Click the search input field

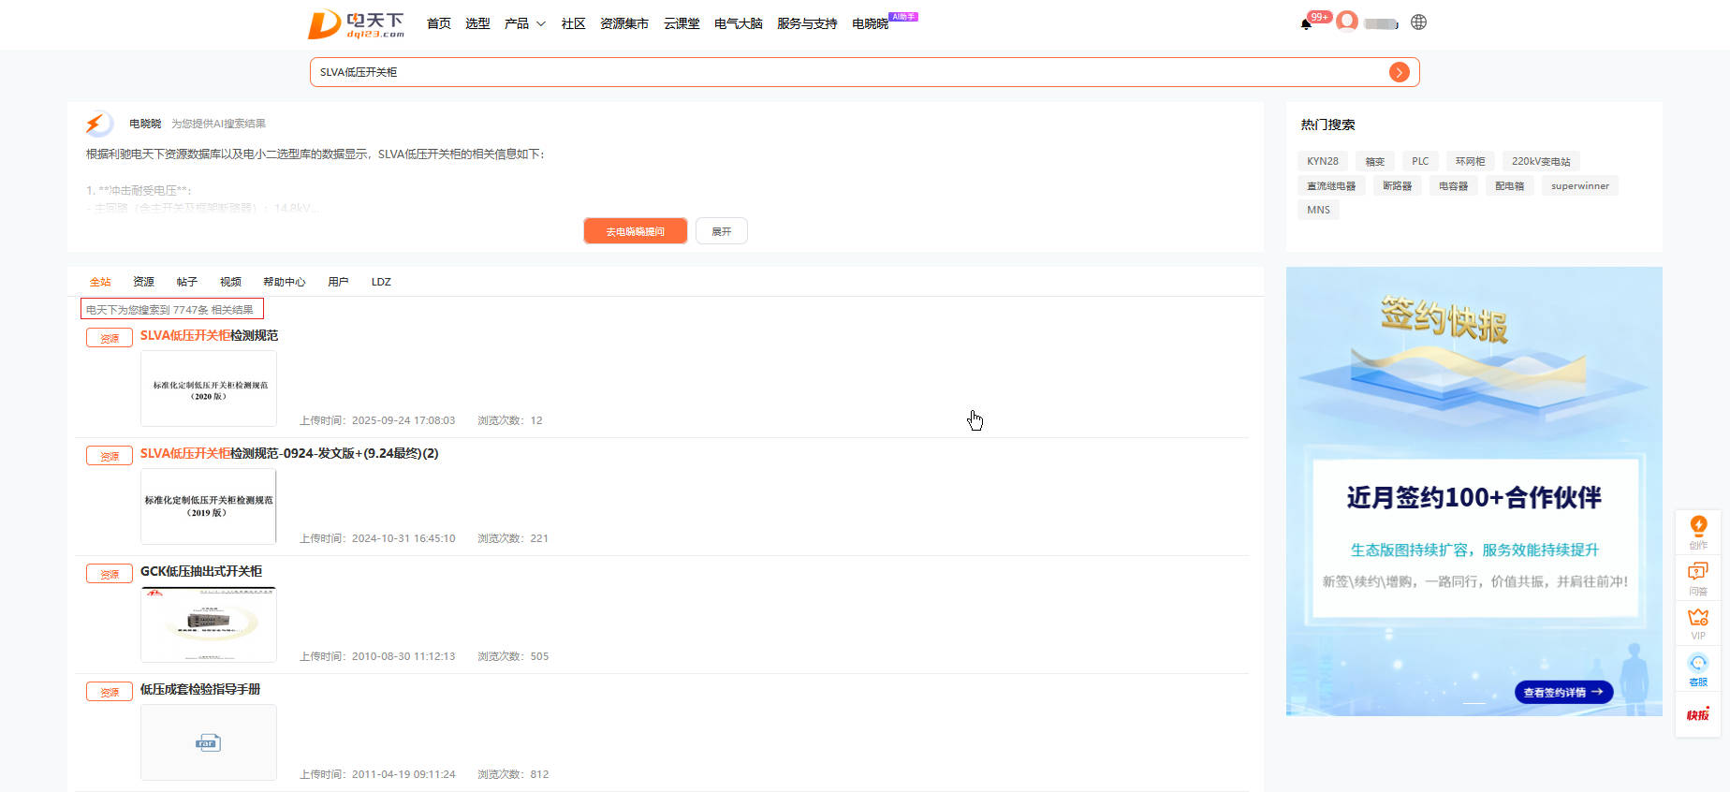843,72
